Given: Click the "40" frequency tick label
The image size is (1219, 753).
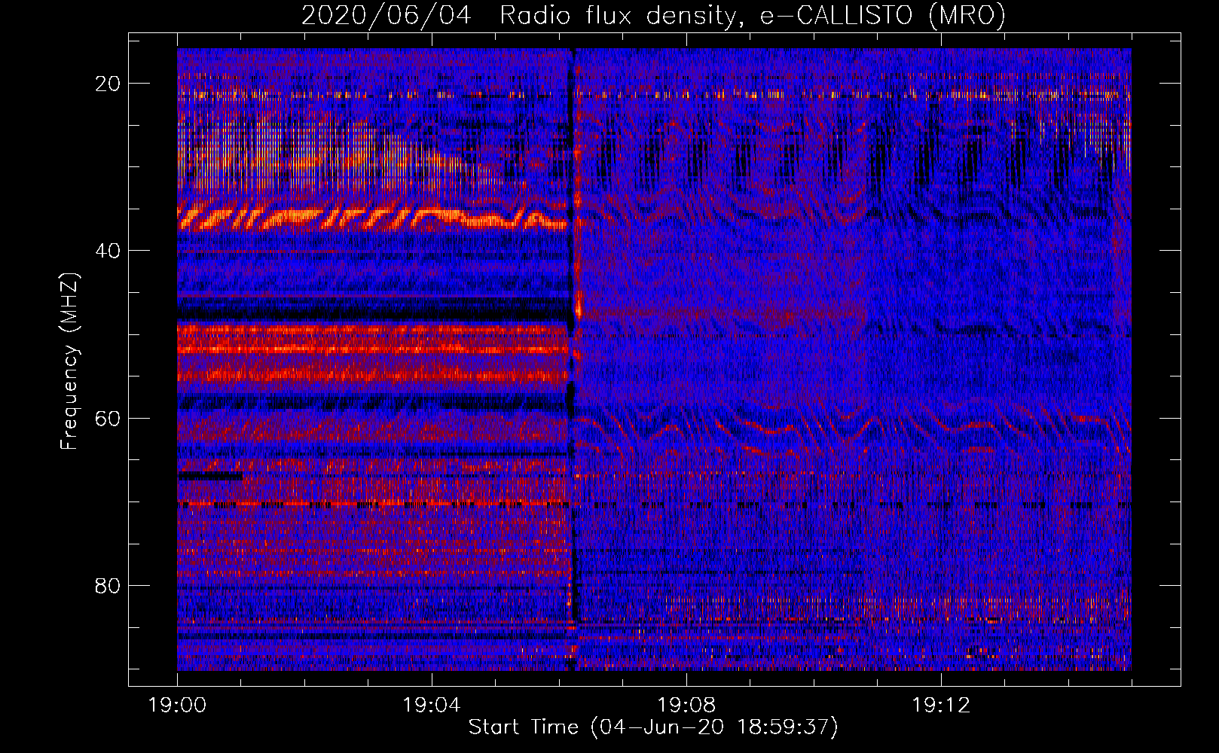Looking at the screenshot, I should point(108,251).
